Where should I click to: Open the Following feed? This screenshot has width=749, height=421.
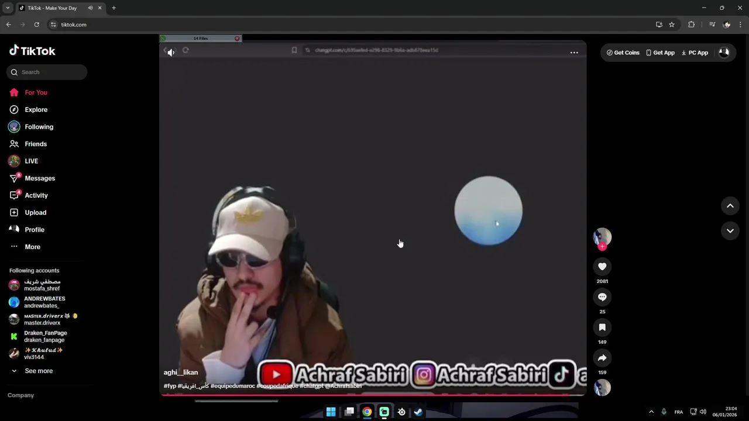click(31, 127)
